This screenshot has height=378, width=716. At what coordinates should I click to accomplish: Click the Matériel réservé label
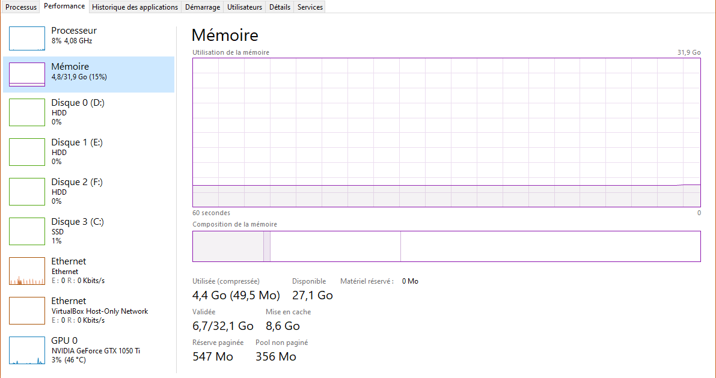367,281
